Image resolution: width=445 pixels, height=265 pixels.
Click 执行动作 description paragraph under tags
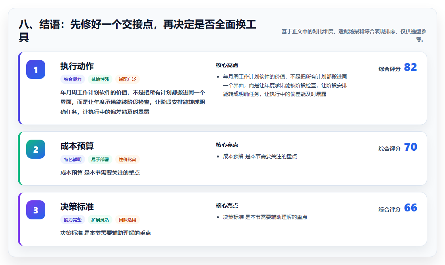(133, 102)
